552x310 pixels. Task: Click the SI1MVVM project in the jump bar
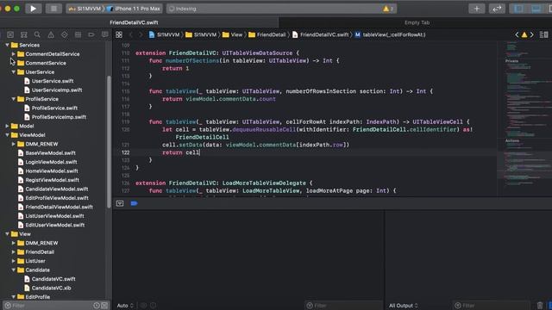[164, 34]
